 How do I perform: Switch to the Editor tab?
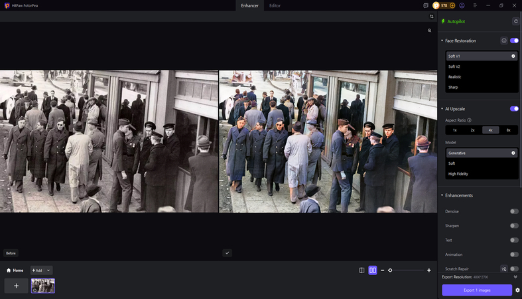click(275, 5)
